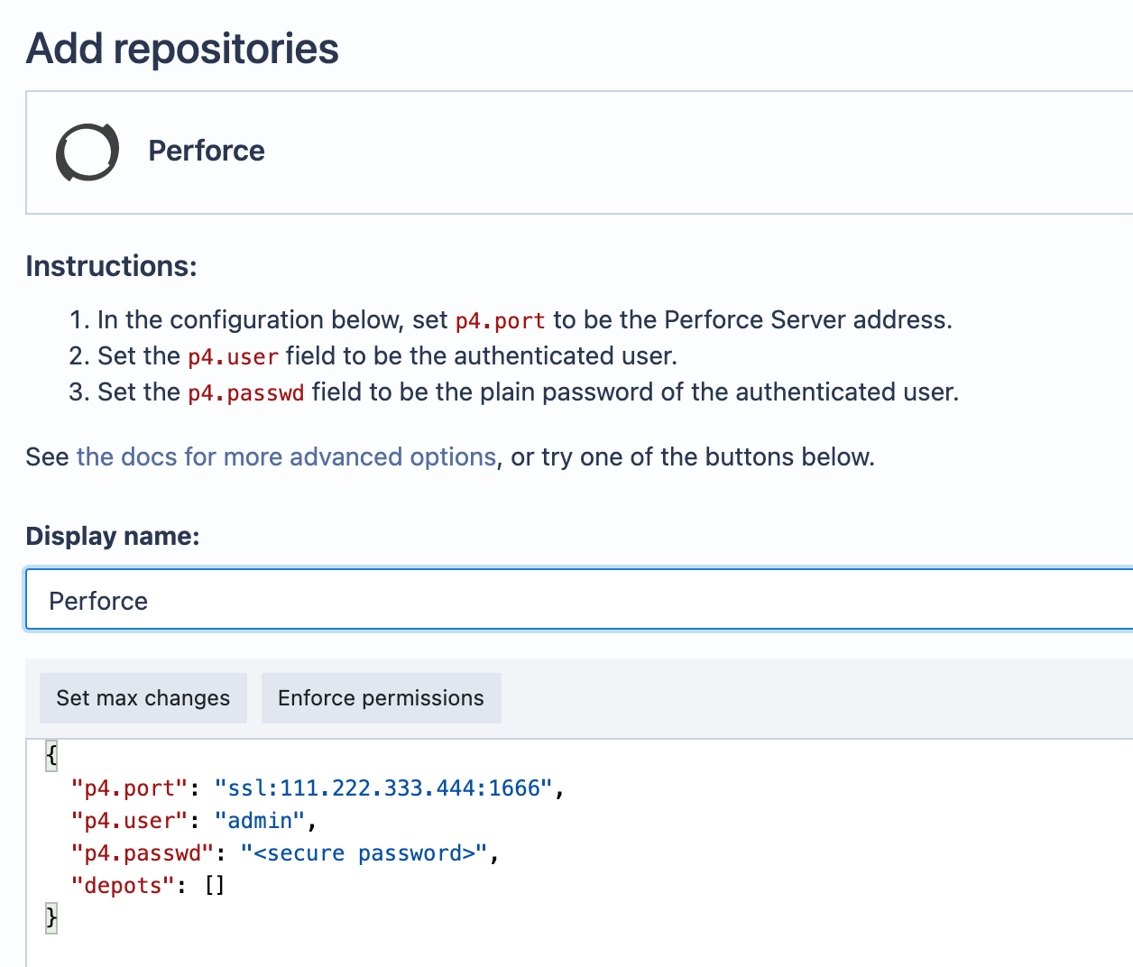This screenshot has height=967, width=1133.
Task: Open the docs for more advanced options
Action: [x=286, y=456]
